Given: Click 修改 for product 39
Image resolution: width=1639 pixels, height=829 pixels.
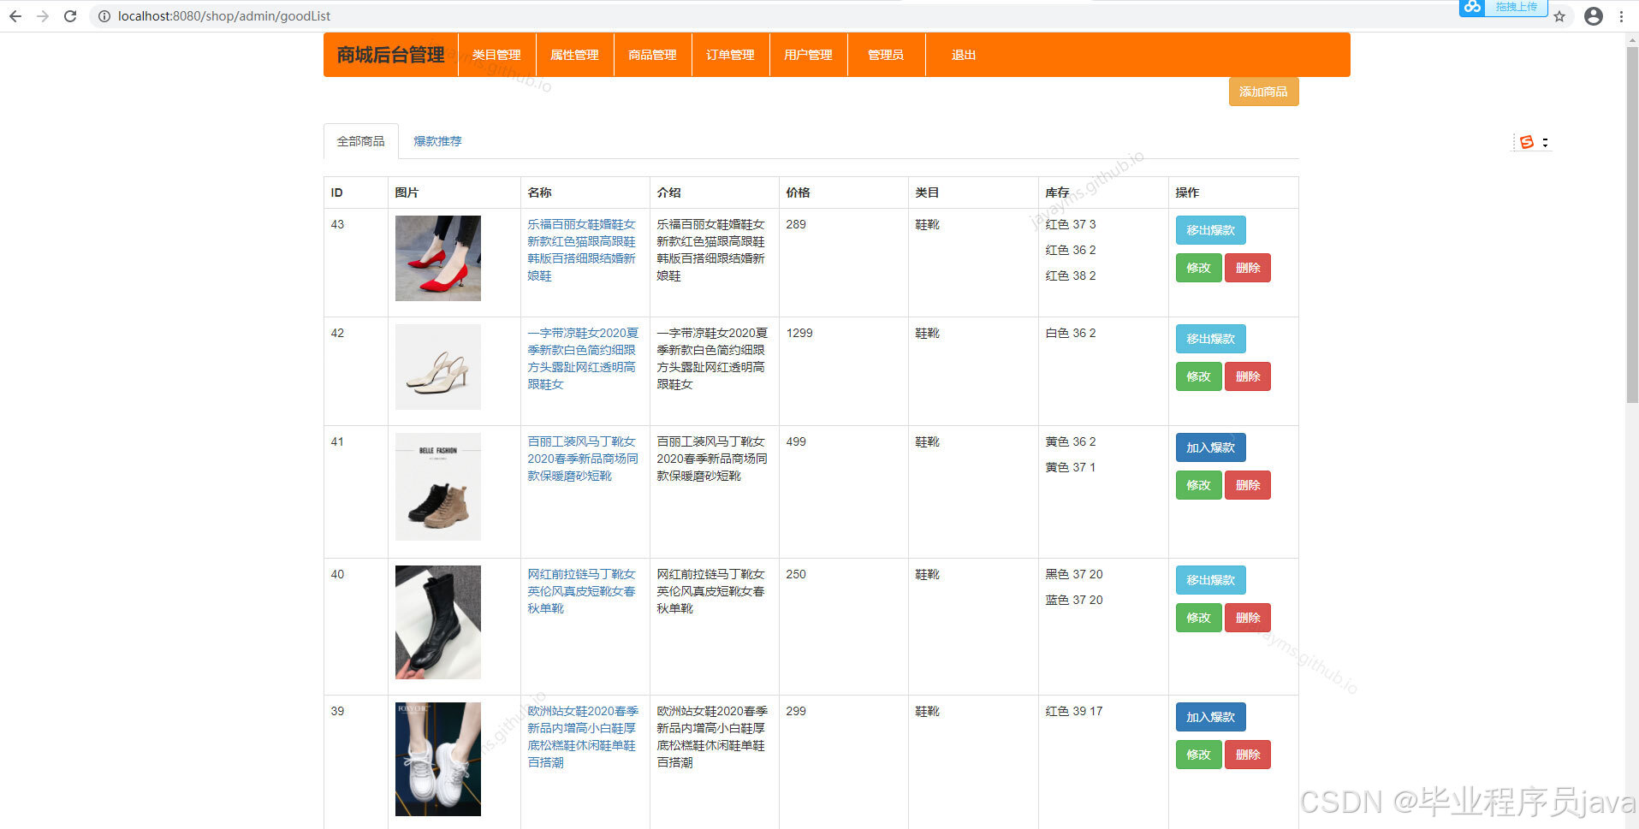Looking at the screenshot, I should [1198, 755].
